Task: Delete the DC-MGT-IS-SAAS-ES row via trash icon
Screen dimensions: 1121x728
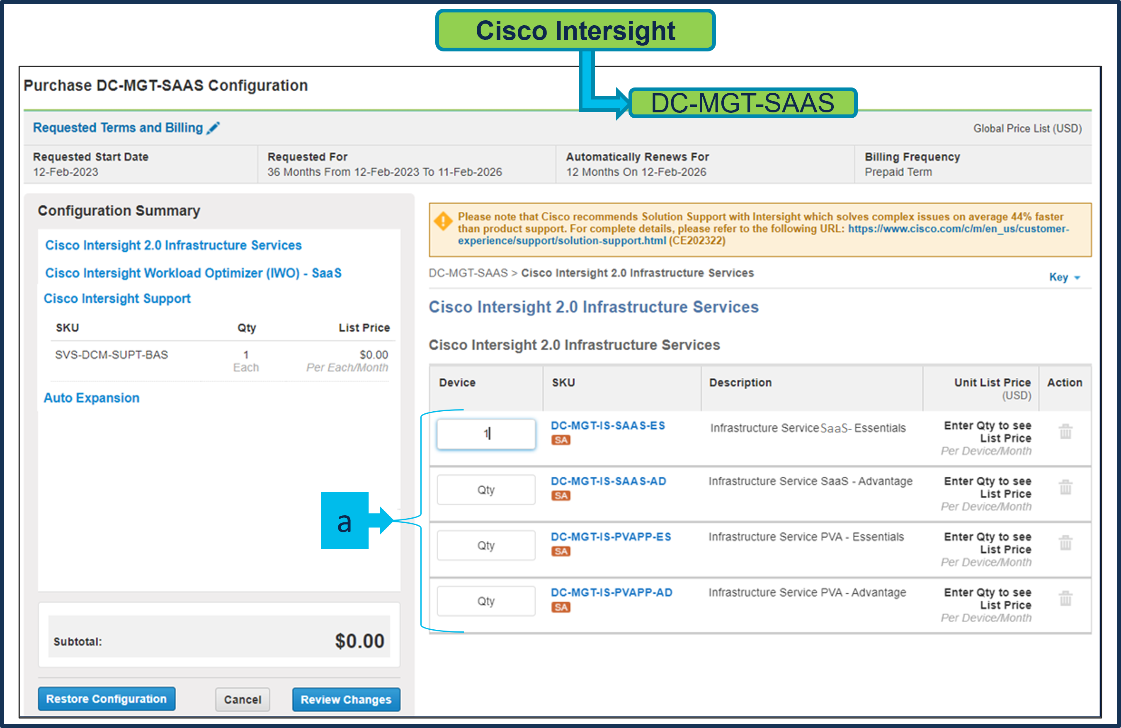Action: pyautogui.click(x=1065, y=431)
